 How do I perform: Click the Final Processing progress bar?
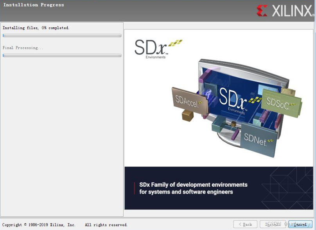click(x=62, y=55)
